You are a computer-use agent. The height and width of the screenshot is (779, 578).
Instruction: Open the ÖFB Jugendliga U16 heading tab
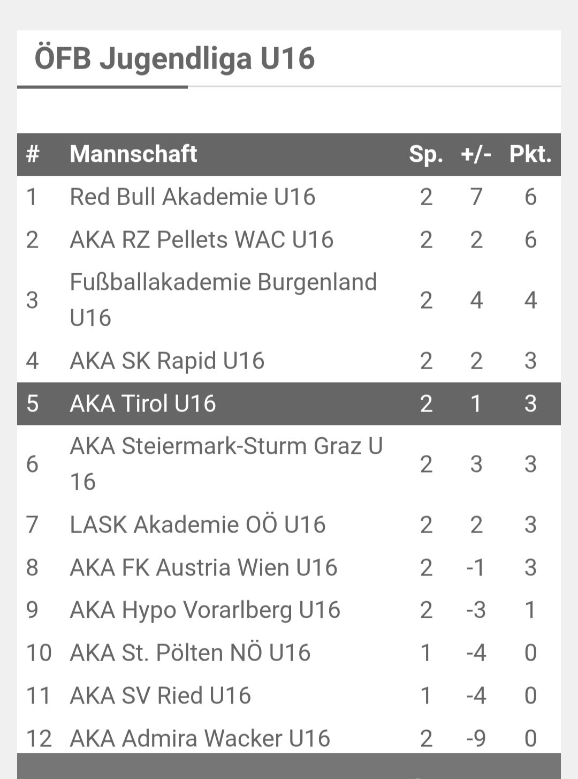pos(174,58)
